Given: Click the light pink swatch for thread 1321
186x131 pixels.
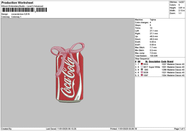Looking at the screenshot, I should tap(142, 72).
